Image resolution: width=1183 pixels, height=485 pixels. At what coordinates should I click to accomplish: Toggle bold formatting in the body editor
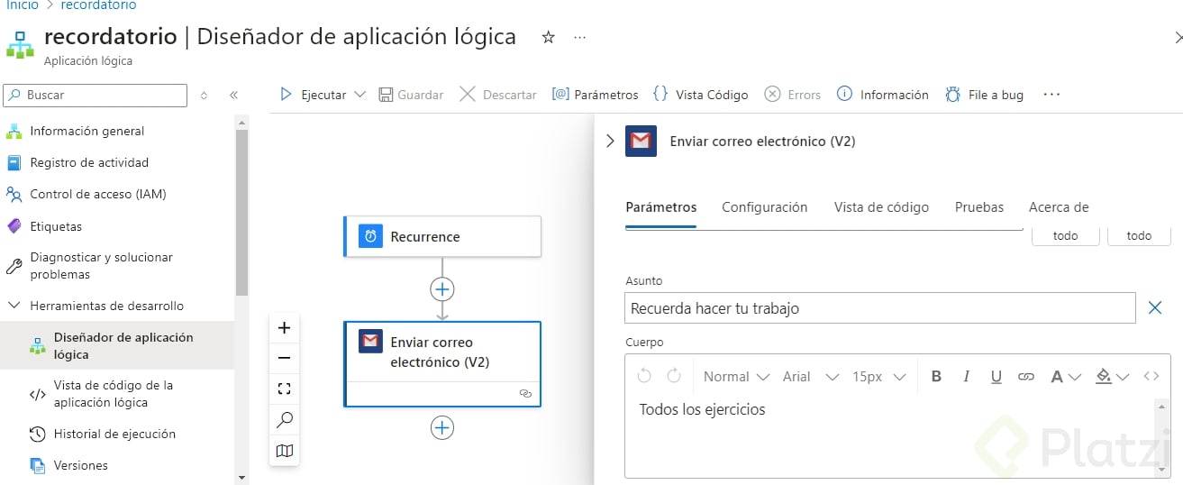click(x=936, y=377)
